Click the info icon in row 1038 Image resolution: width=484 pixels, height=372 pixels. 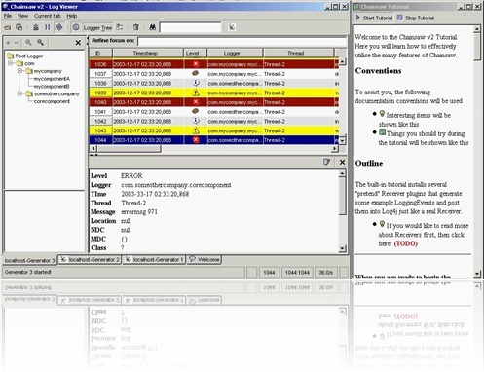click(196, 83)
